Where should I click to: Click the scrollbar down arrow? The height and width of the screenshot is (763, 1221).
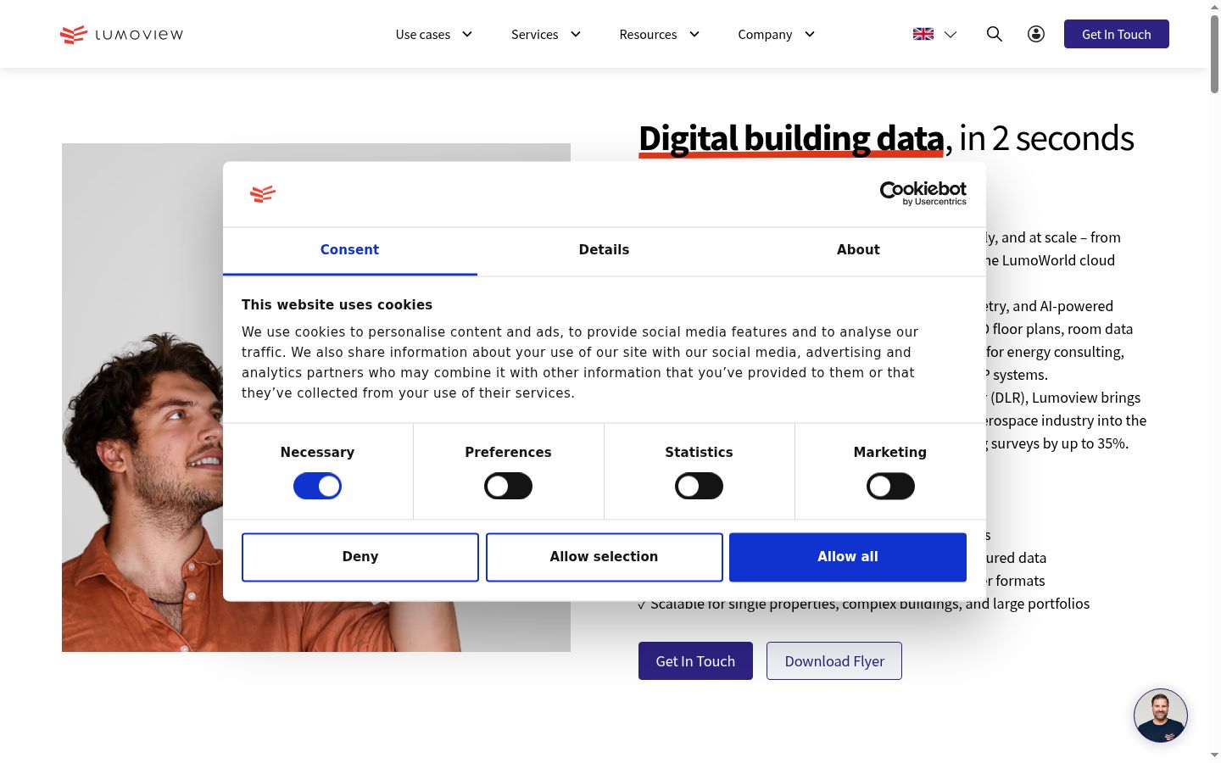pos(1214,755)
